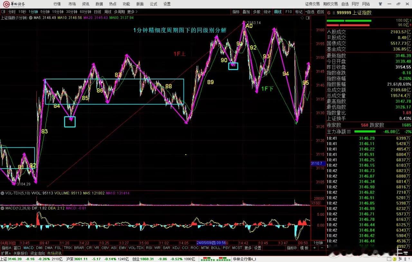Click the 资金流向 tab
The height and width of the screenshot is (262, 412).
38,254
